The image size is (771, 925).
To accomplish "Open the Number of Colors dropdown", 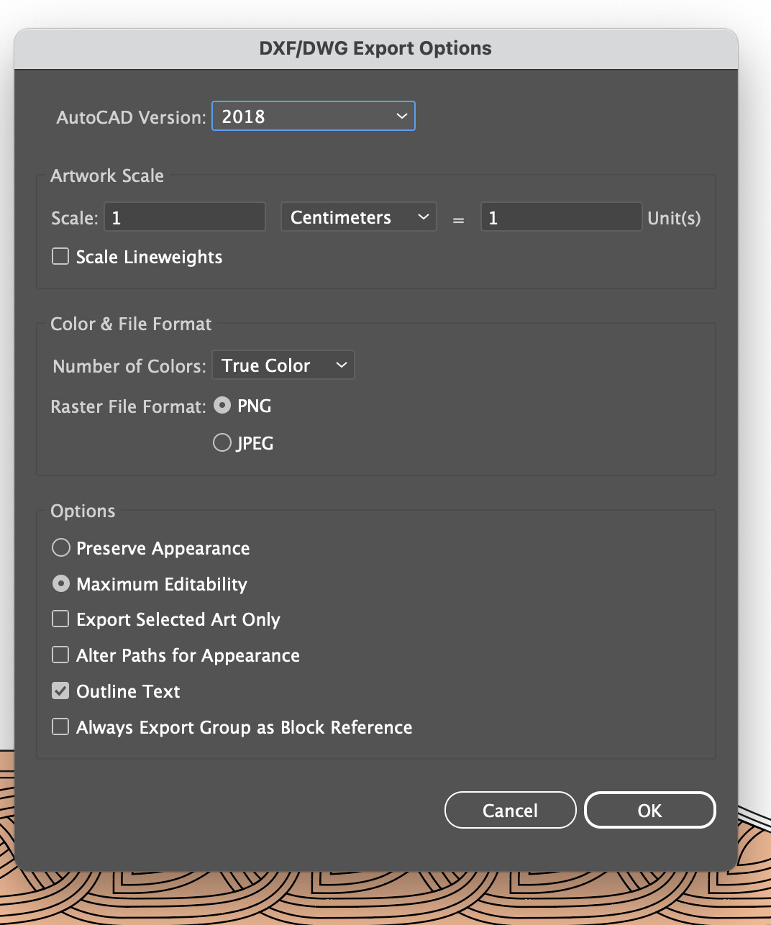I will tap(283, 365).
